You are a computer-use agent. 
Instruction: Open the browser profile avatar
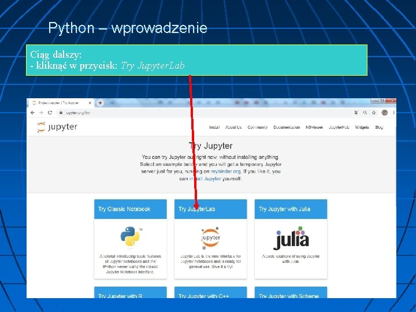(384, 113)
